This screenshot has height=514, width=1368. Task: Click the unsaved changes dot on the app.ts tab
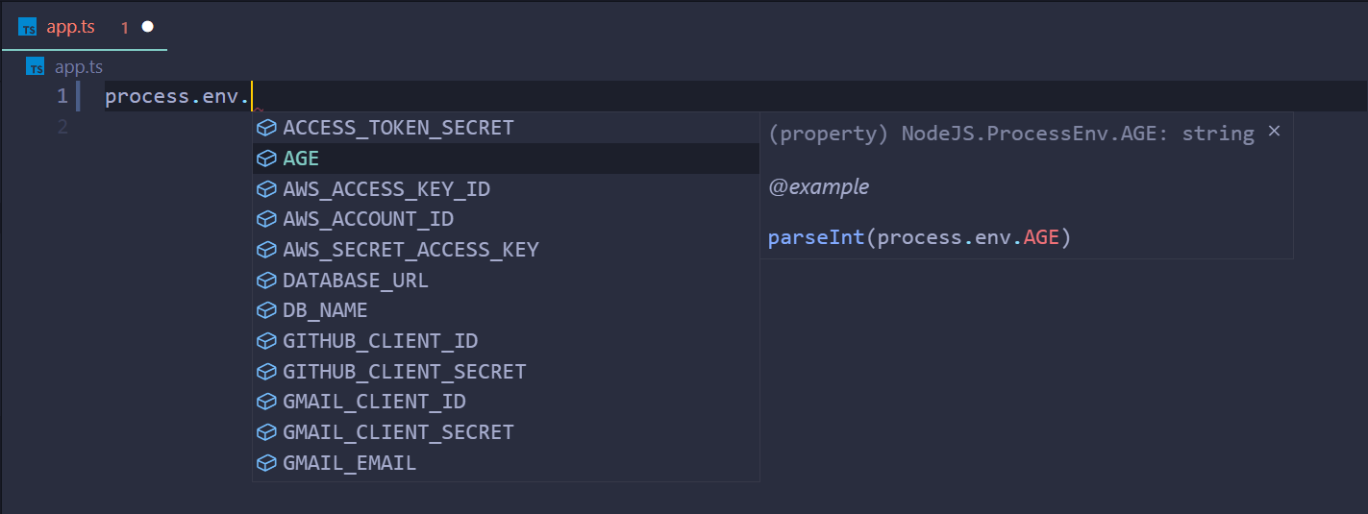pos(148,27)
